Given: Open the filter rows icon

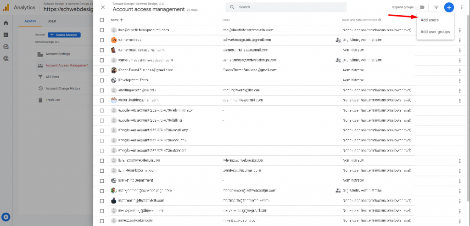Looking at the screenshot, I should tap(436, 7).
